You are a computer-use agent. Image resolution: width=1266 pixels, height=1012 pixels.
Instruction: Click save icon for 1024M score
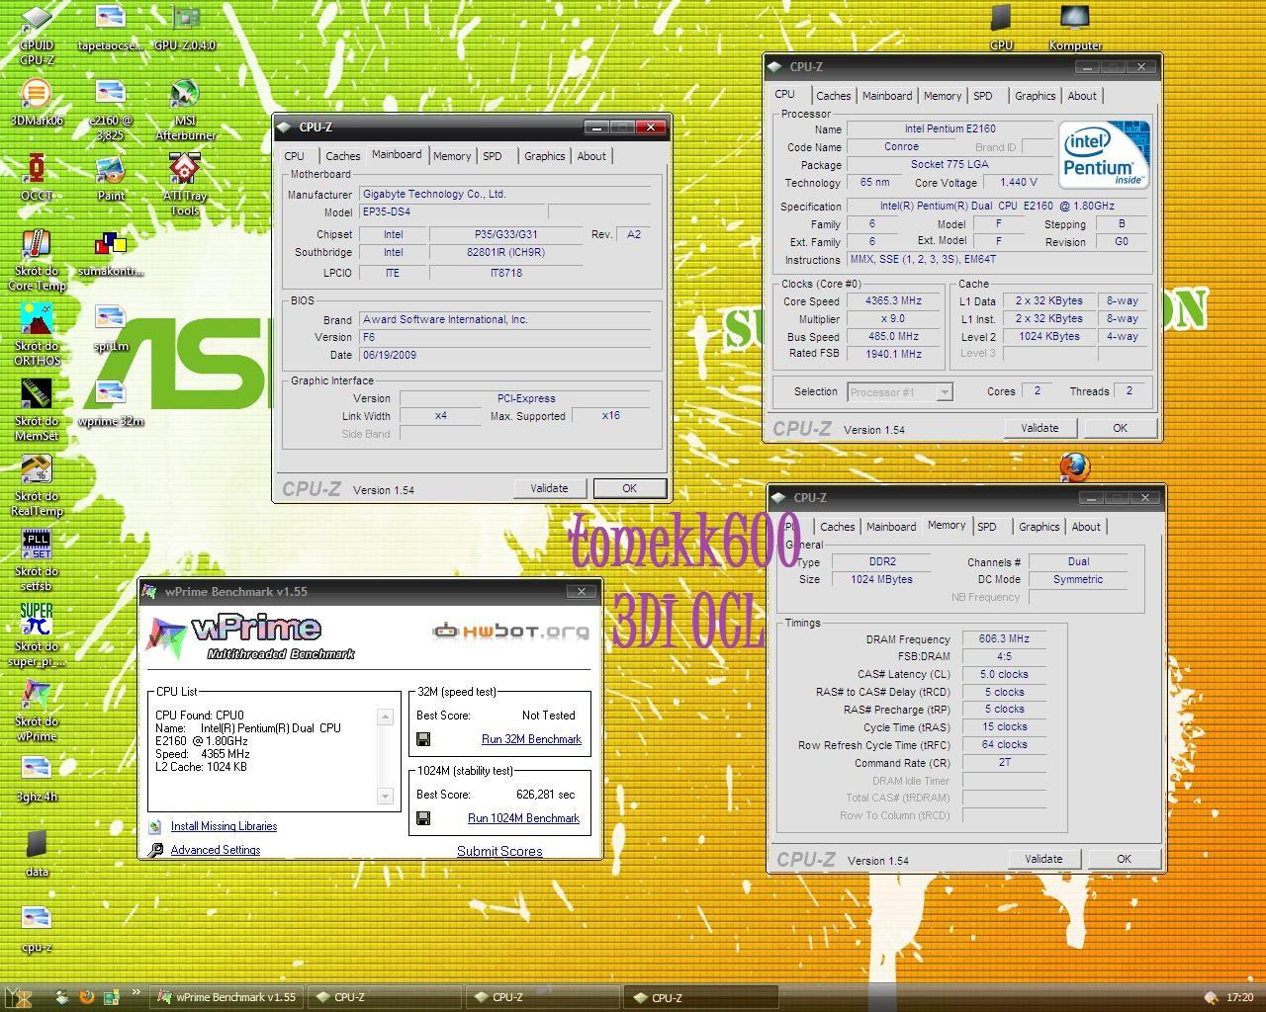click(423, 818)
